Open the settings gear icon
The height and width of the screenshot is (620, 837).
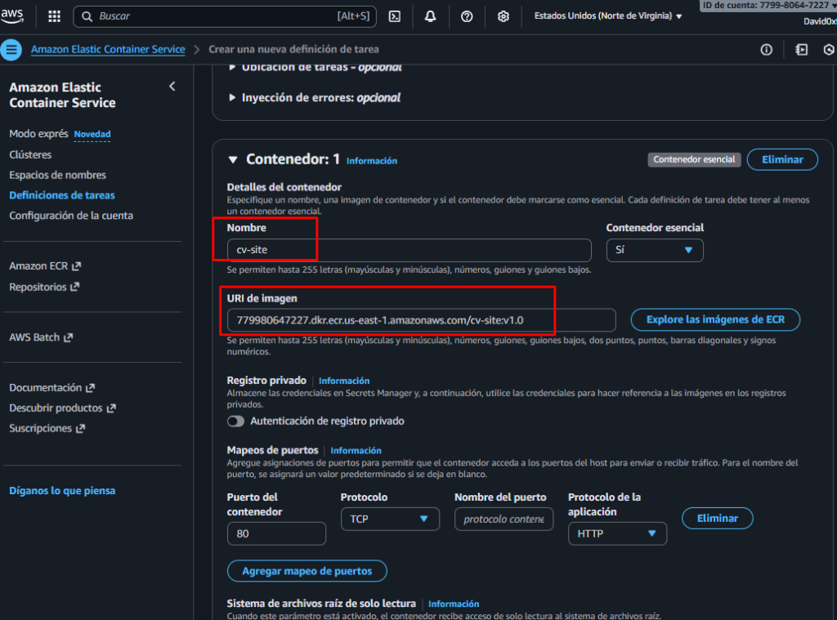pos(504,16)
